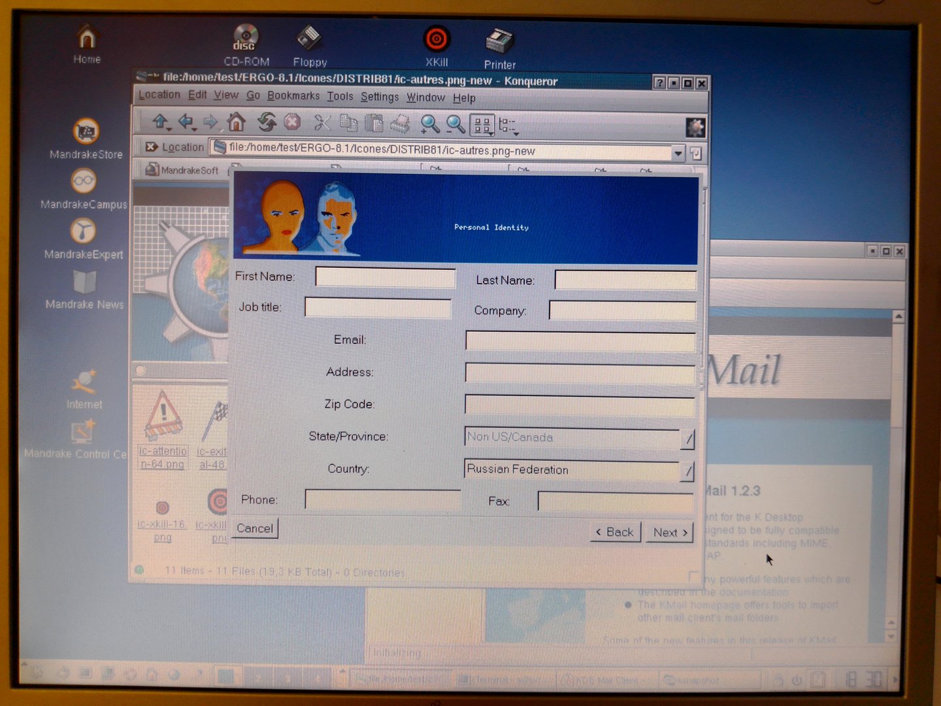Click the Konqueror title bar help question button
The width and height of the screenshot is (941, 706).
coord(659,83)
